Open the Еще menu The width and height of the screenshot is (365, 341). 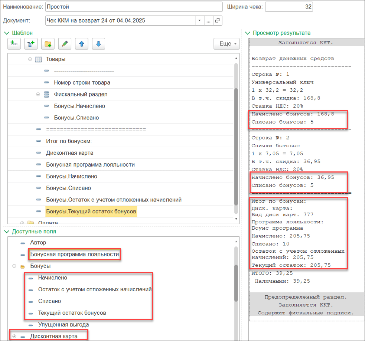pos(226,44)
